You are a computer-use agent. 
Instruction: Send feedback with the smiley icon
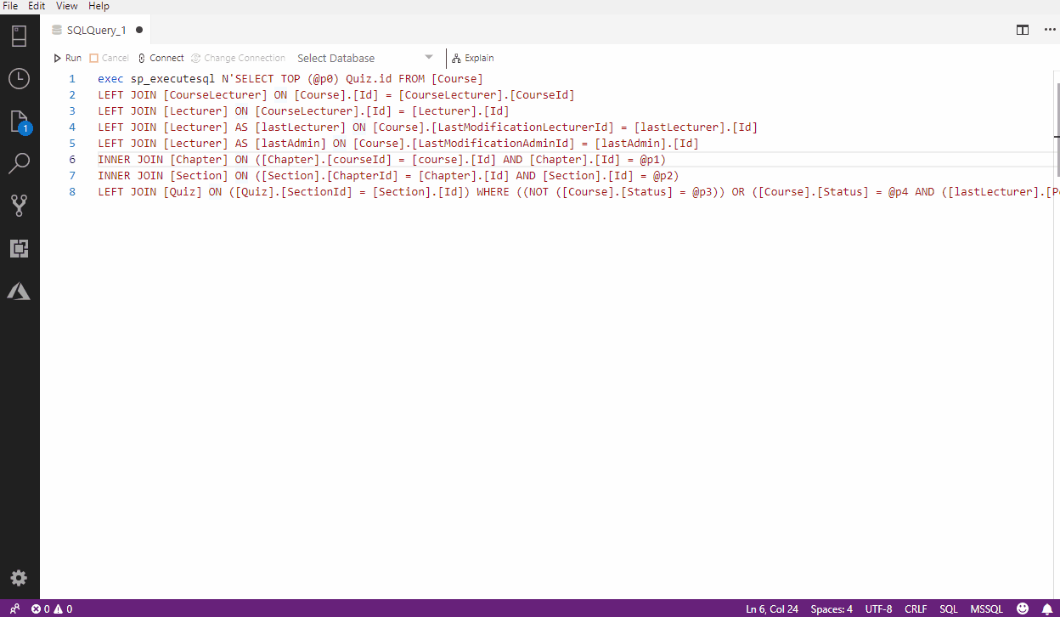pos(1022,609)
